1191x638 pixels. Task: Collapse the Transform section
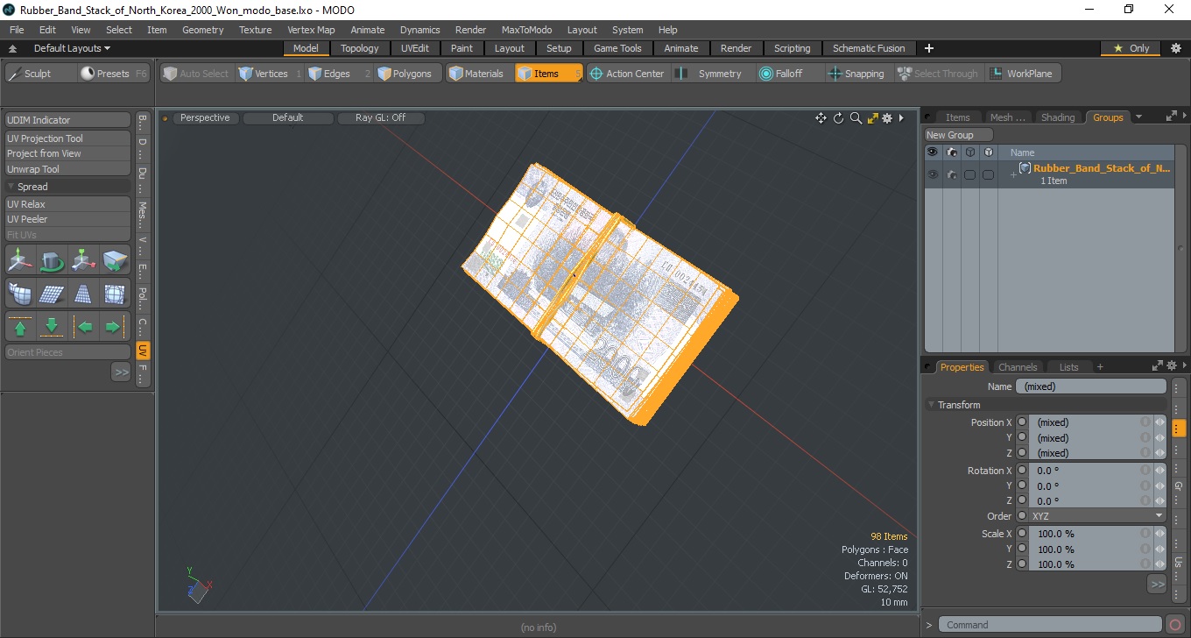pos(931,405)
